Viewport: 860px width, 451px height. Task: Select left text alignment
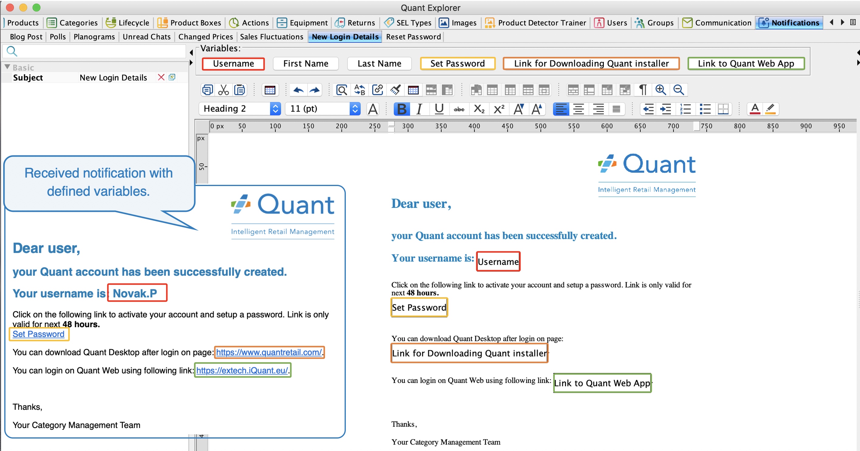click(x=561, y=109)
